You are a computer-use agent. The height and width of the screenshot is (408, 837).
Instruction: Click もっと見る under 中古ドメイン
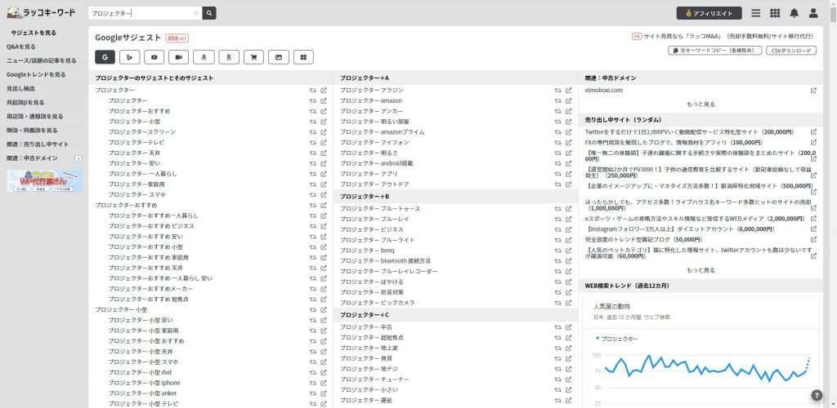click(700, 104)
